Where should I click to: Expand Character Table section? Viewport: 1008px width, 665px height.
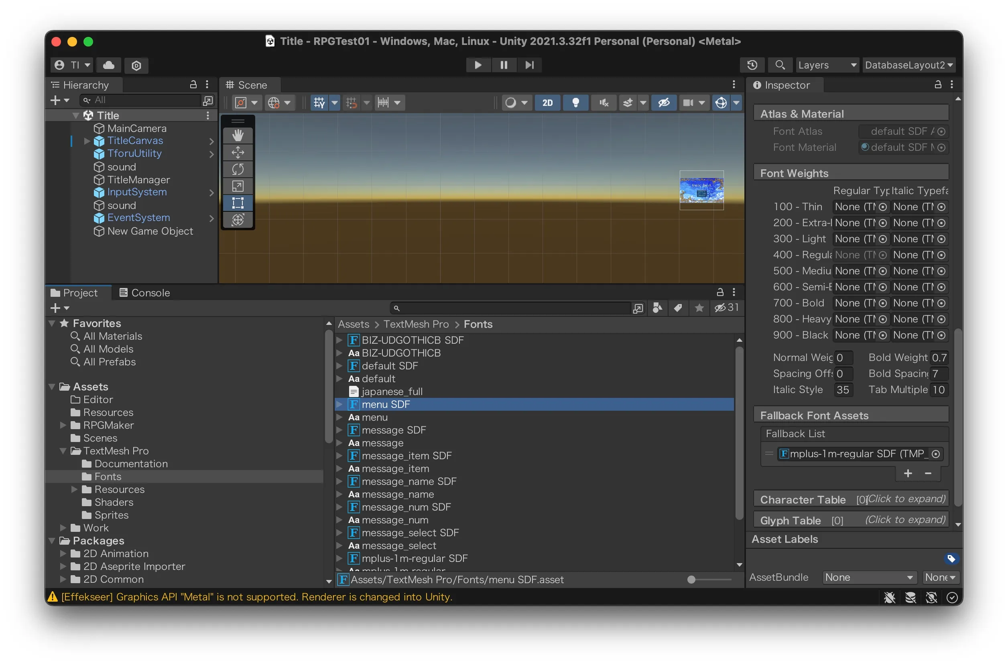tap(851, 499)
